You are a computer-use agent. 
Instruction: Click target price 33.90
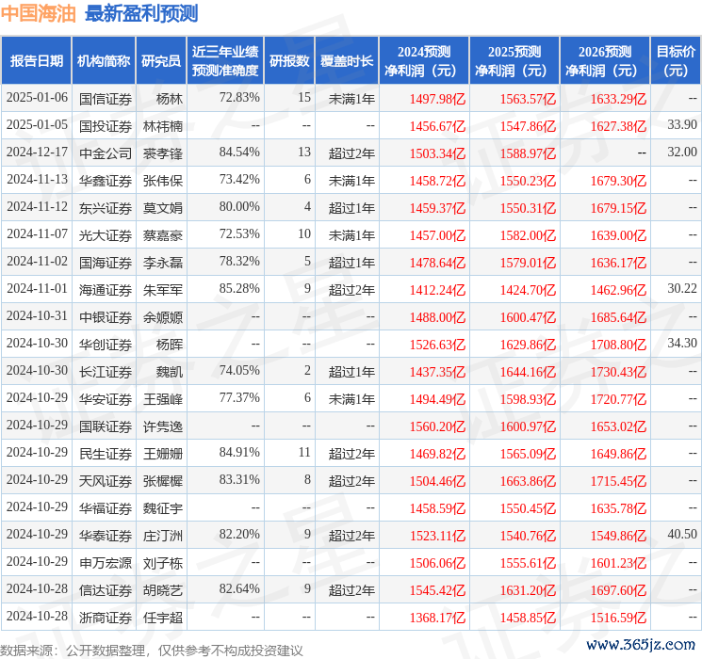(682, 124)
